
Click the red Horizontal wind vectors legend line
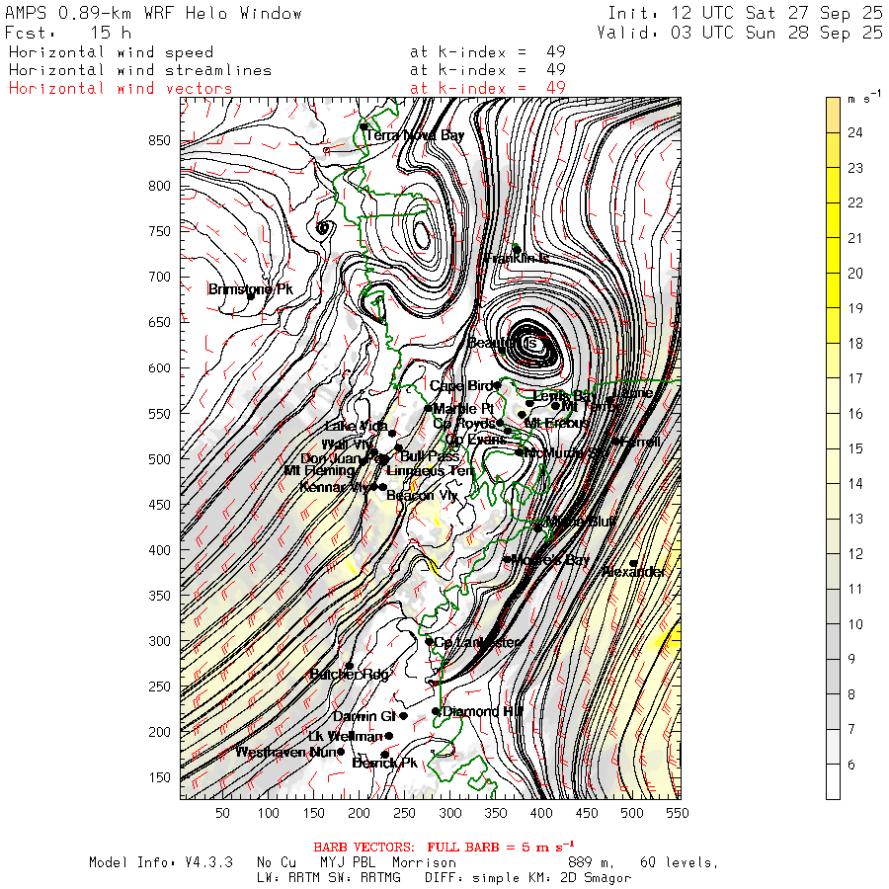[121, 89]
